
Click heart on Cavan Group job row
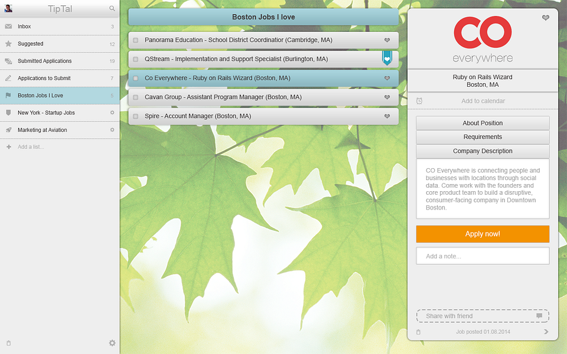coord(387,97)
